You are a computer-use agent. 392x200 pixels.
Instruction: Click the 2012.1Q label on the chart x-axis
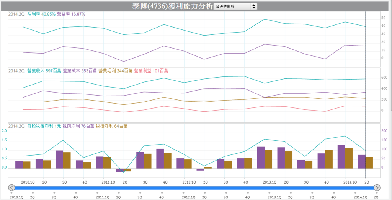[189, 182]
